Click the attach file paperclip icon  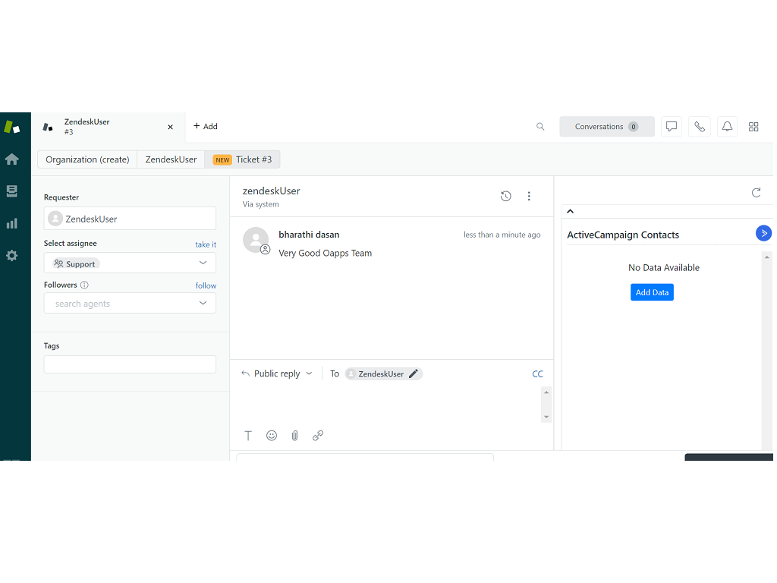click(x=295, y=436)
